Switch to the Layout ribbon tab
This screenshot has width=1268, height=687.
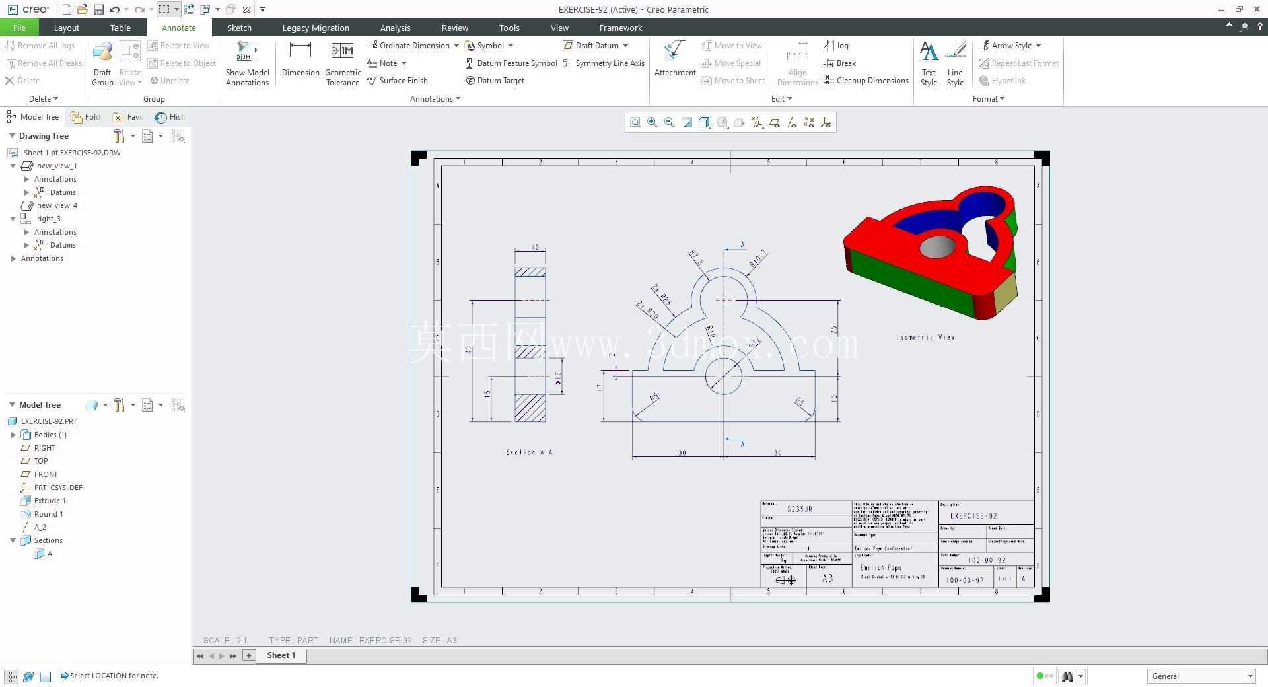[66, 28]
